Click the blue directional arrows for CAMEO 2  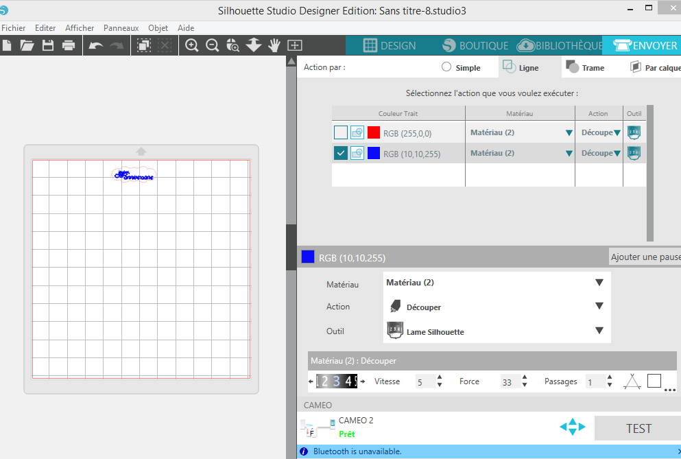573,427
